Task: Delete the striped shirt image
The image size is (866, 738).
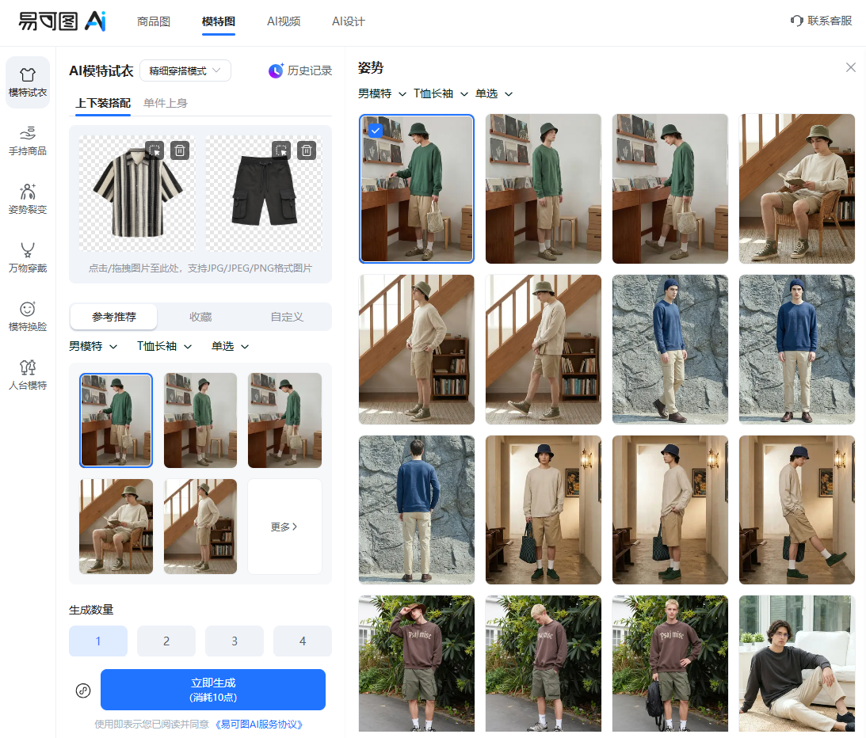Action: point(180,150)
